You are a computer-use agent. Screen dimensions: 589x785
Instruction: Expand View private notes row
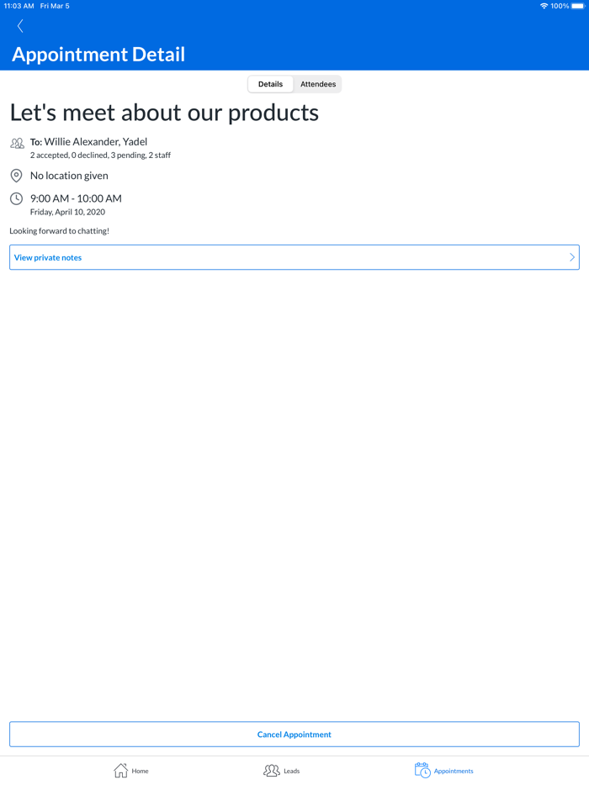(294, 257)
